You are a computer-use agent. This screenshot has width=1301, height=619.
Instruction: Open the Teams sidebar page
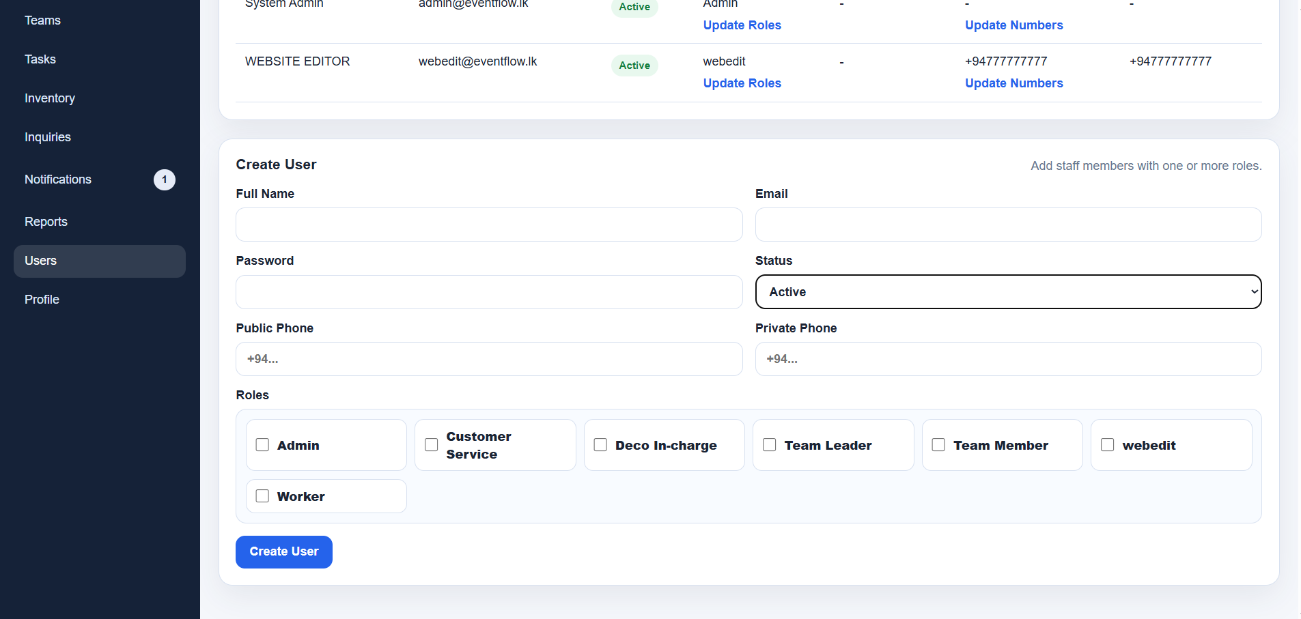[x=42, y=20]
